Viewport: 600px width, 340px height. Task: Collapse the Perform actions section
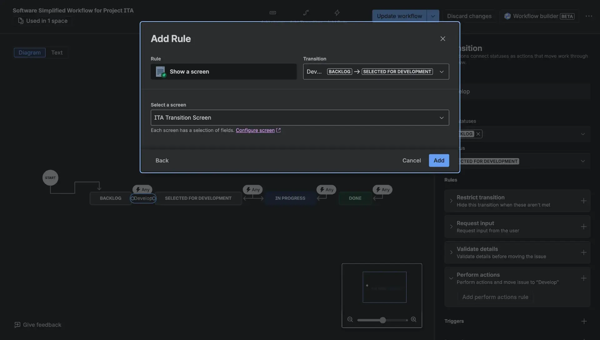pyautogui.click(x=451, y=278)
